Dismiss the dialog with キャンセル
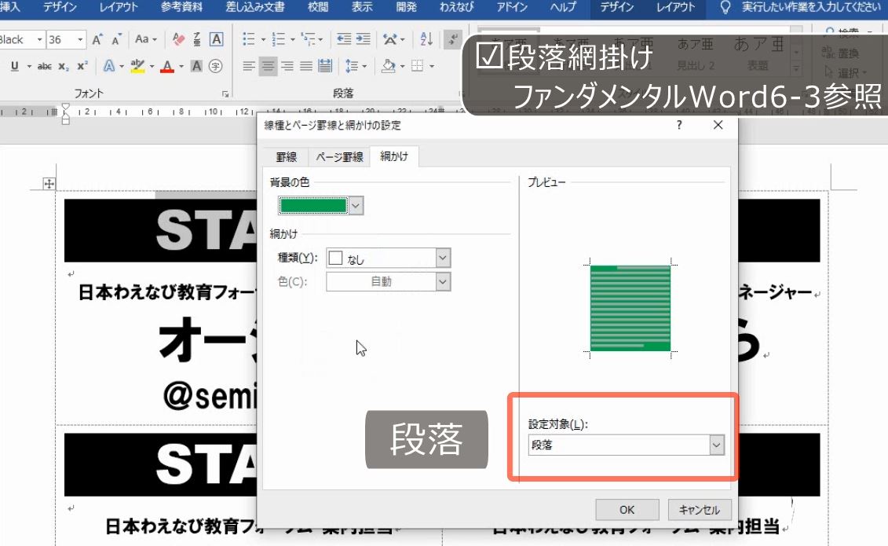Screen dimensions: 888x546 pyautogui.click(x=699, y=509)
